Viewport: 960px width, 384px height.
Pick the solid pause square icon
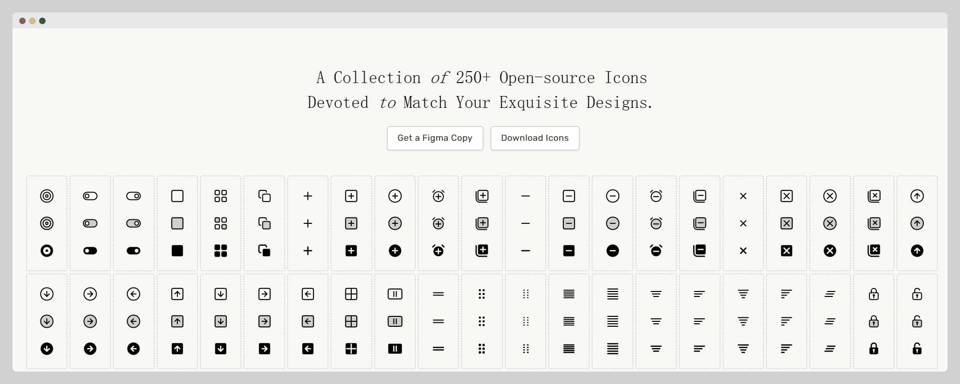(395, 349)
